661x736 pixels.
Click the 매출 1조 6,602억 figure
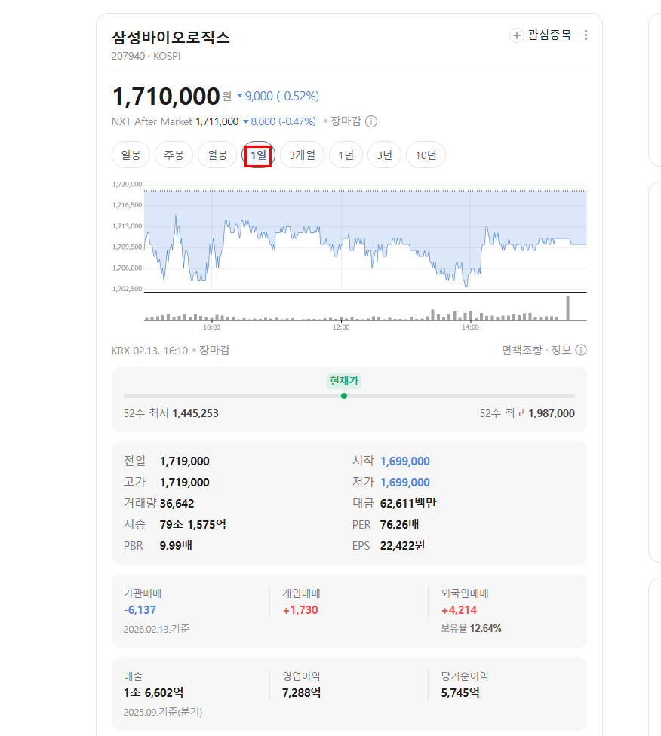[x=154, y=693]
